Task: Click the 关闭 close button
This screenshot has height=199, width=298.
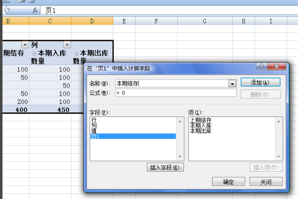Action: pos(266,182)
